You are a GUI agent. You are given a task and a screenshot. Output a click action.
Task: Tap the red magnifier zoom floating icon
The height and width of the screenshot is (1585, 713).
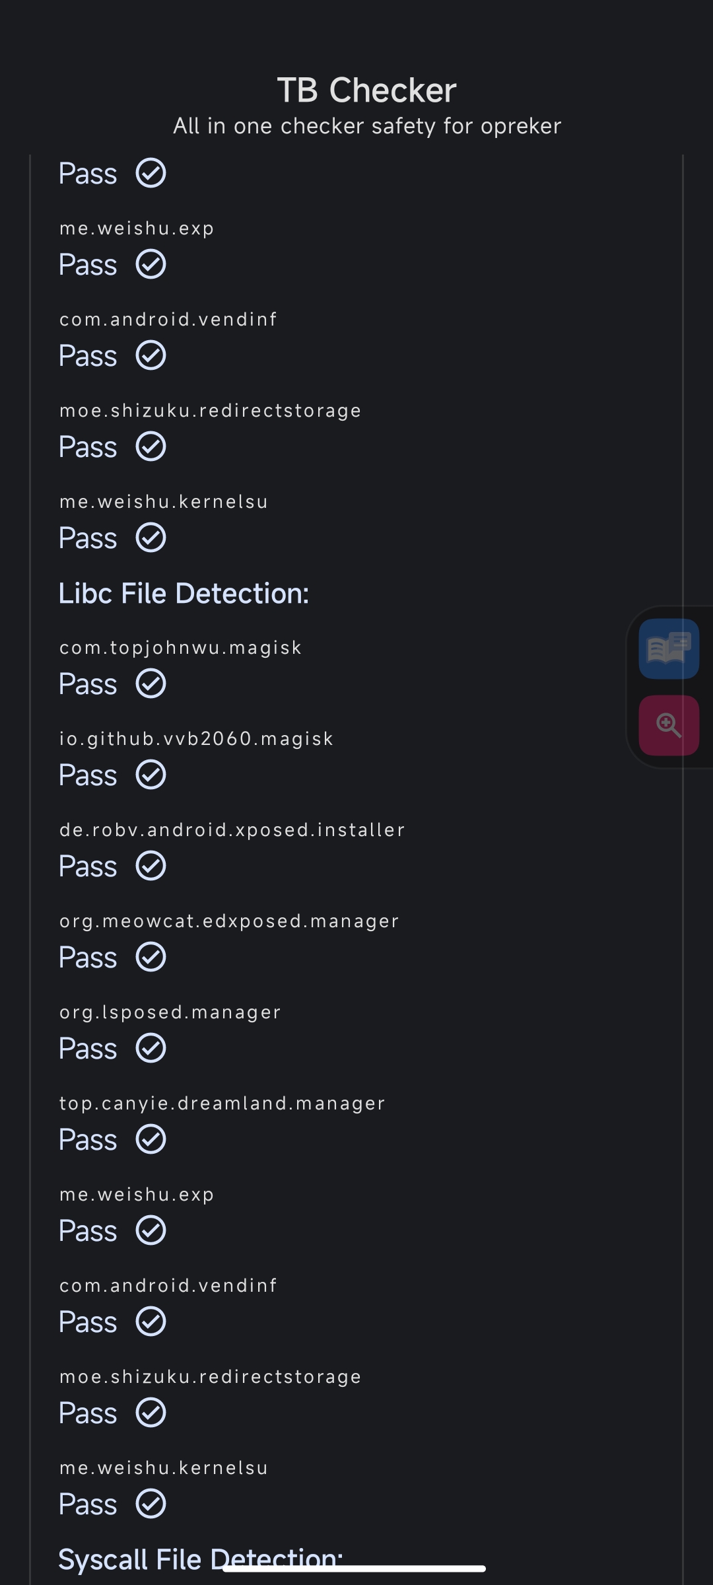coord(669,725)
